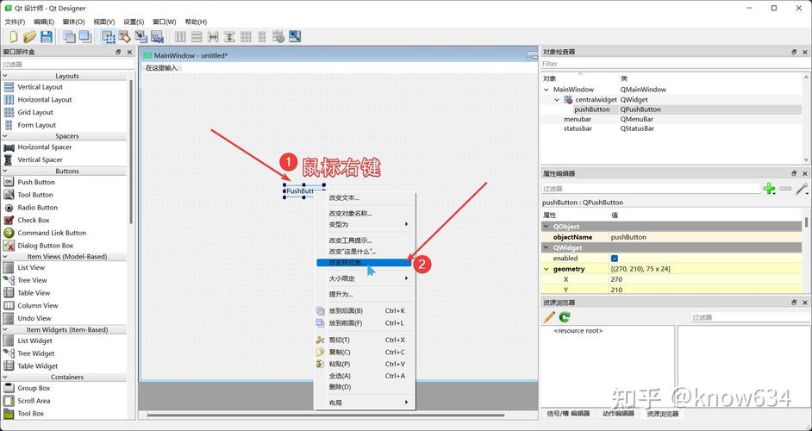Choose 提升为... in the context menu

[x=365, y=294]
